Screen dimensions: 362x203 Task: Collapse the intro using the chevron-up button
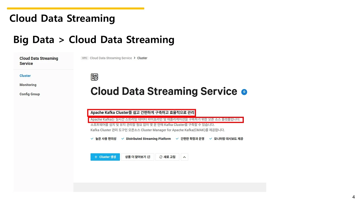[184, 157]
